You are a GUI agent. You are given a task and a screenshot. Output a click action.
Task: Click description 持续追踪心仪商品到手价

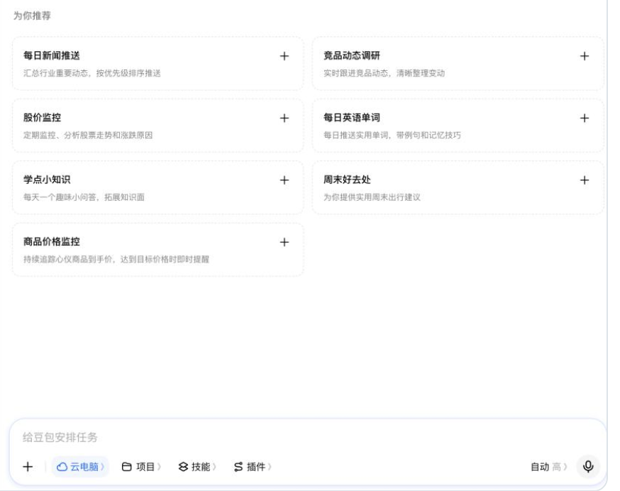coord(68,260)
